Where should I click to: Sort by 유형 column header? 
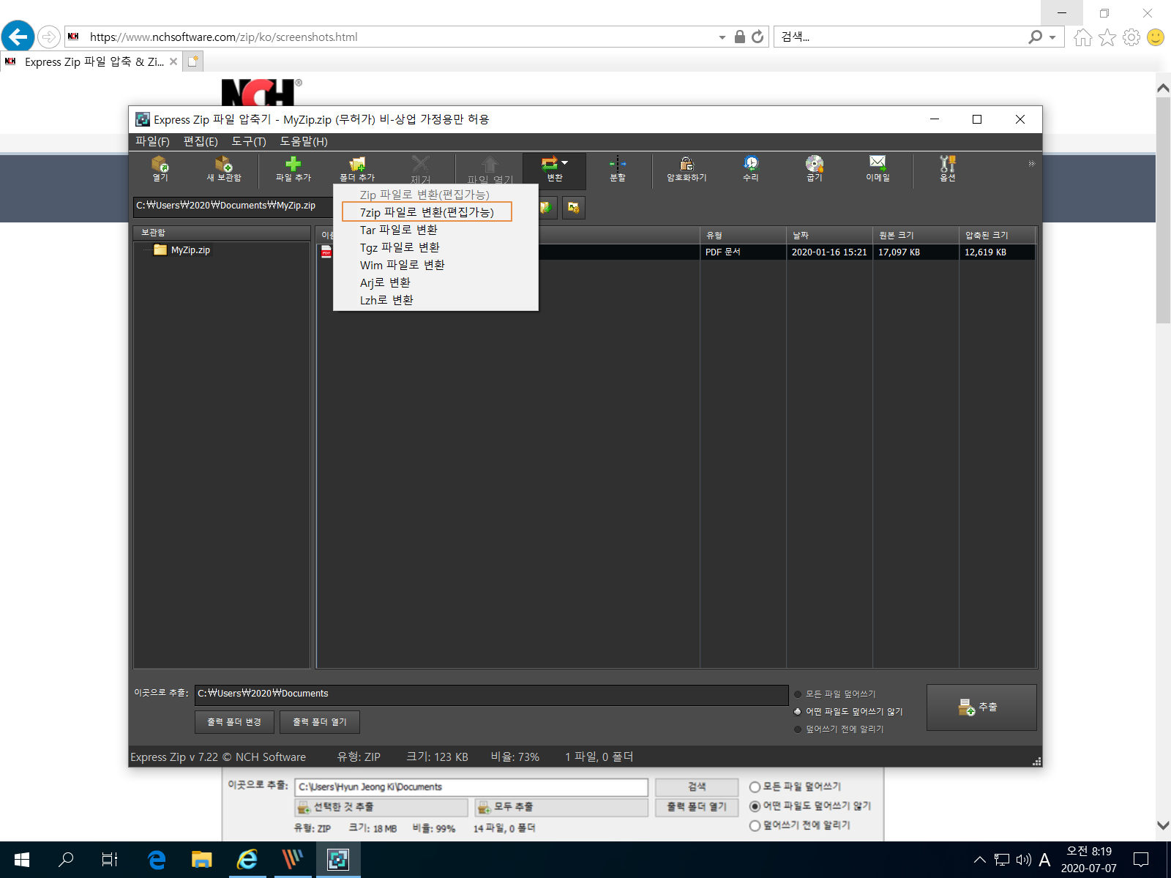point(743,235)
